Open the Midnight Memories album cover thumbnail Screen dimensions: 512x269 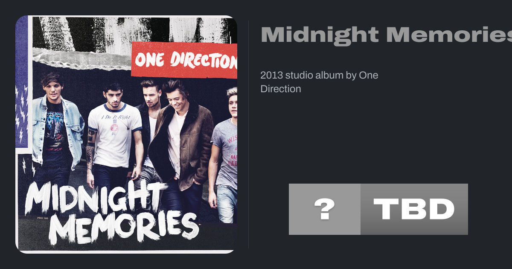point(126,134)
